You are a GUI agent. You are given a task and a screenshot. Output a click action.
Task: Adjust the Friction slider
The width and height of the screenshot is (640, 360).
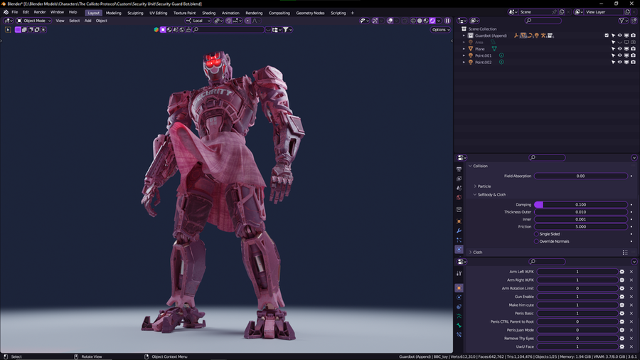(581, 226)
